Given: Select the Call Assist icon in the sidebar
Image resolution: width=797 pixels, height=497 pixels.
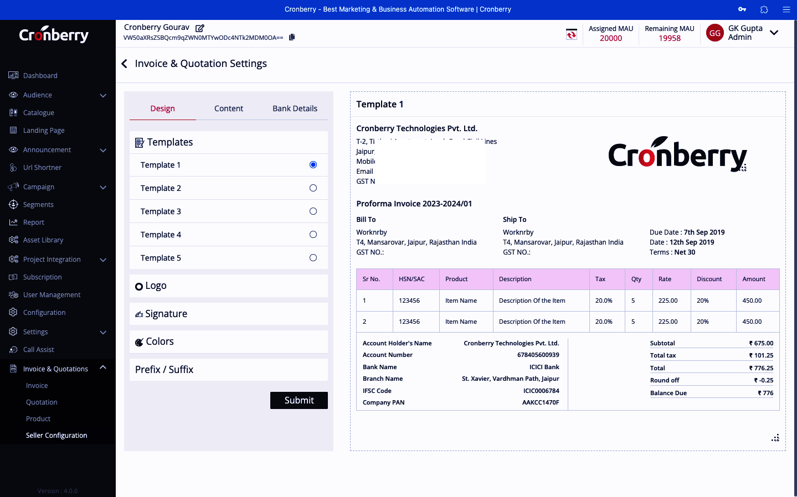Looking at the screenshot, I should [12, 349].
